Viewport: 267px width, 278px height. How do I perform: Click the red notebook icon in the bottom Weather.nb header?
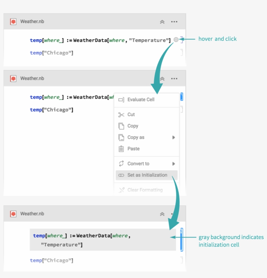pos(13,214)
